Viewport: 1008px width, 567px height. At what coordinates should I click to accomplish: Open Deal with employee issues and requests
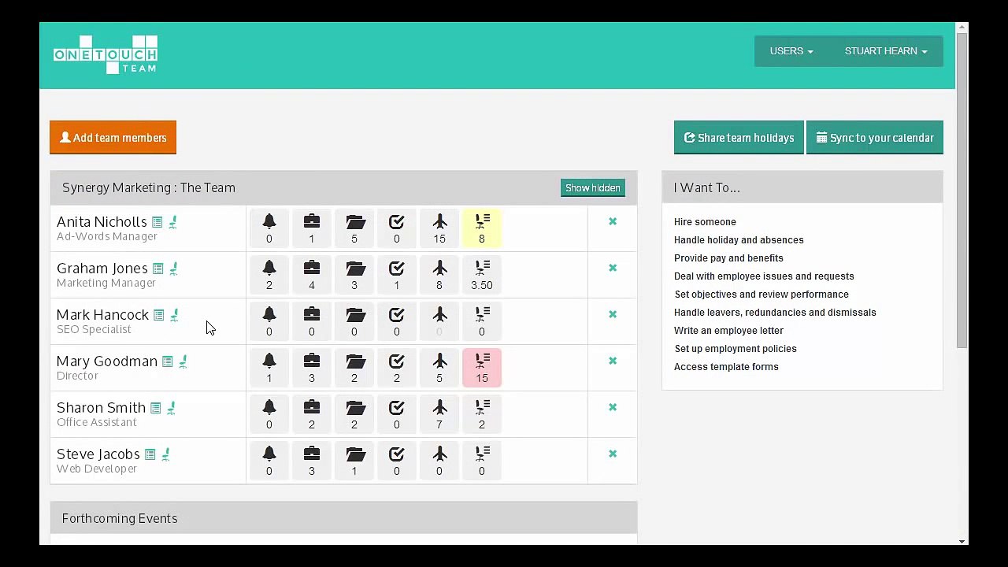(764, 276)
